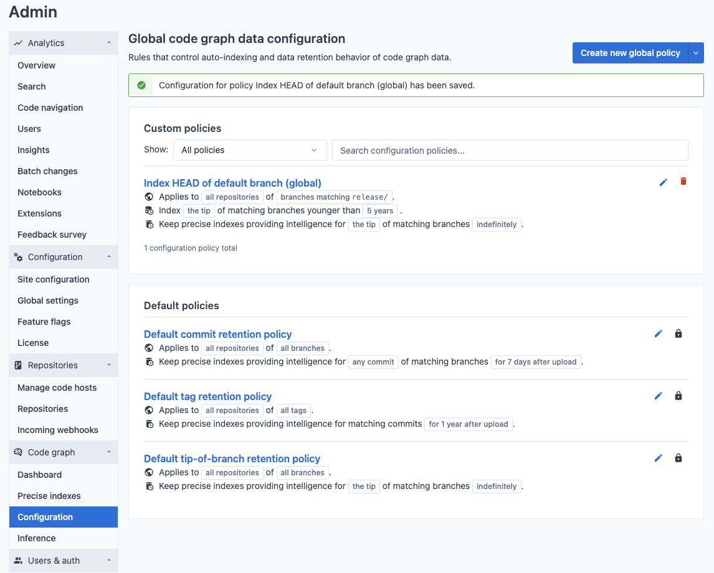Screen dimensions: 714x573
Task: Go to Site configuration page
Action: (54, 279)
